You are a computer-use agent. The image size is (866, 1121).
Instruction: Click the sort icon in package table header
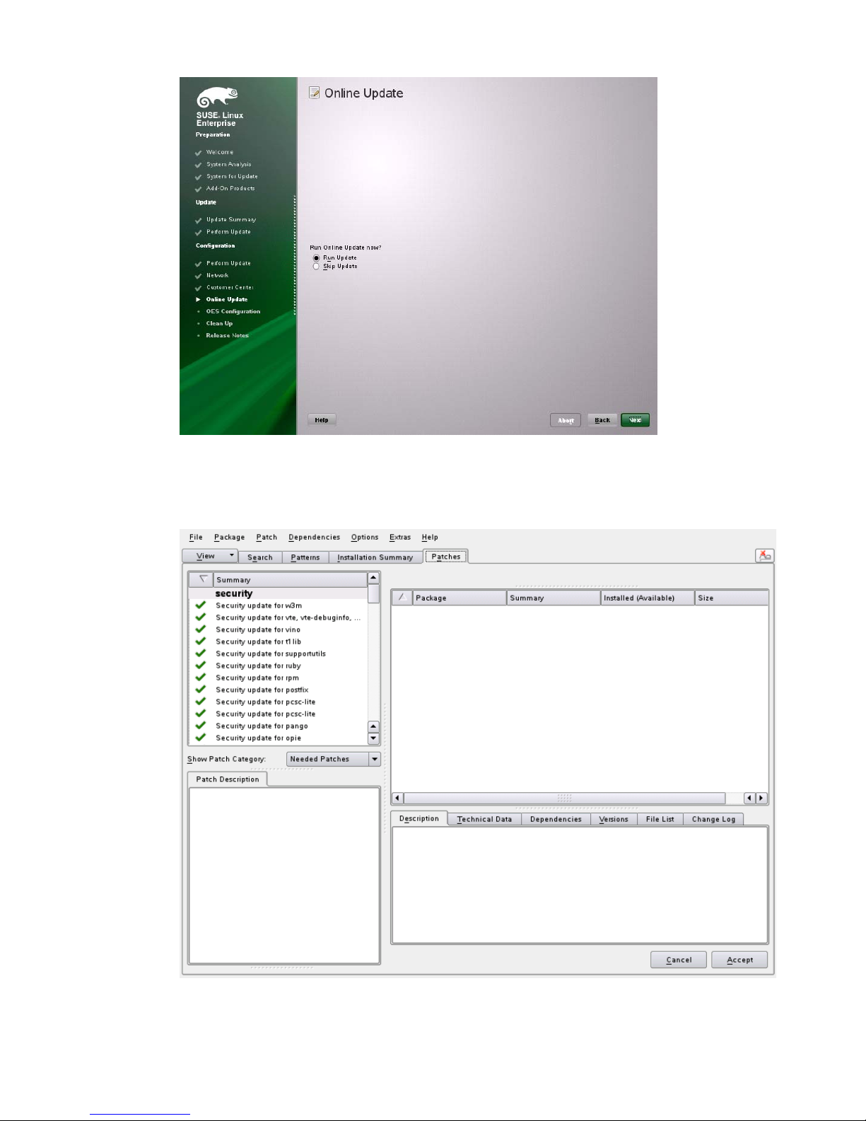[x=402, y=598]
